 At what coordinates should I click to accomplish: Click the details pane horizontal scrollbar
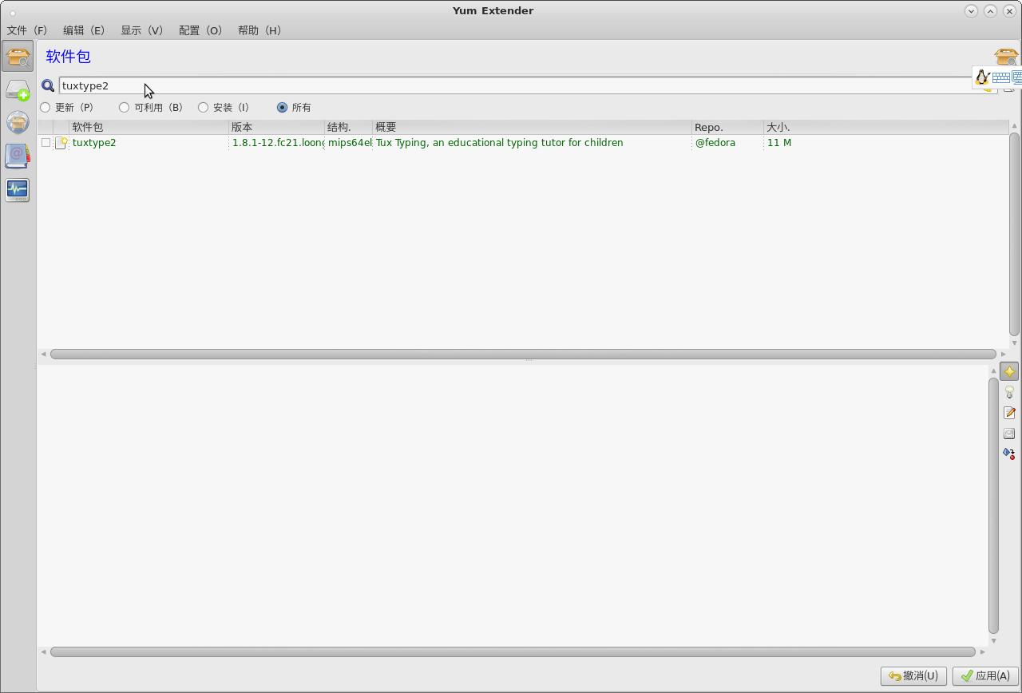click(513, 651)
